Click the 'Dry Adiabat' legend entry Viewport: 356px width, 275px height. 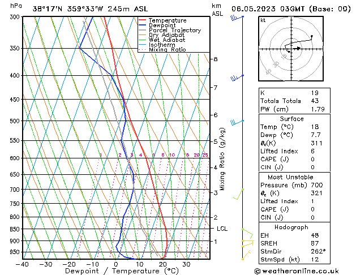tap(166, 35)
